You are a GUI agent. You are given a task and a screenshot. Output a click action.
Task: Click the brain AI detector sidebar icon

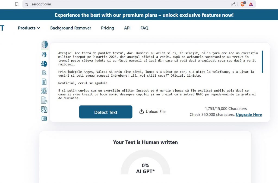pyautogui.click(x=45, y=44)
